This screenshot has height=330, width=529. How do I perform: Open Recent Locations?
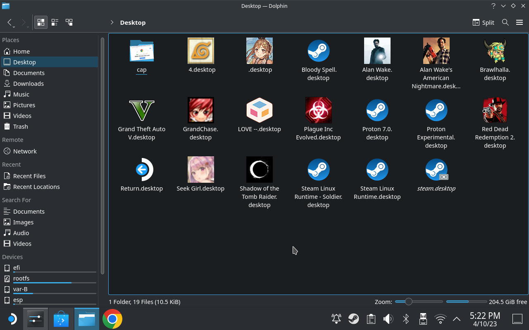(x=49, y=187)
